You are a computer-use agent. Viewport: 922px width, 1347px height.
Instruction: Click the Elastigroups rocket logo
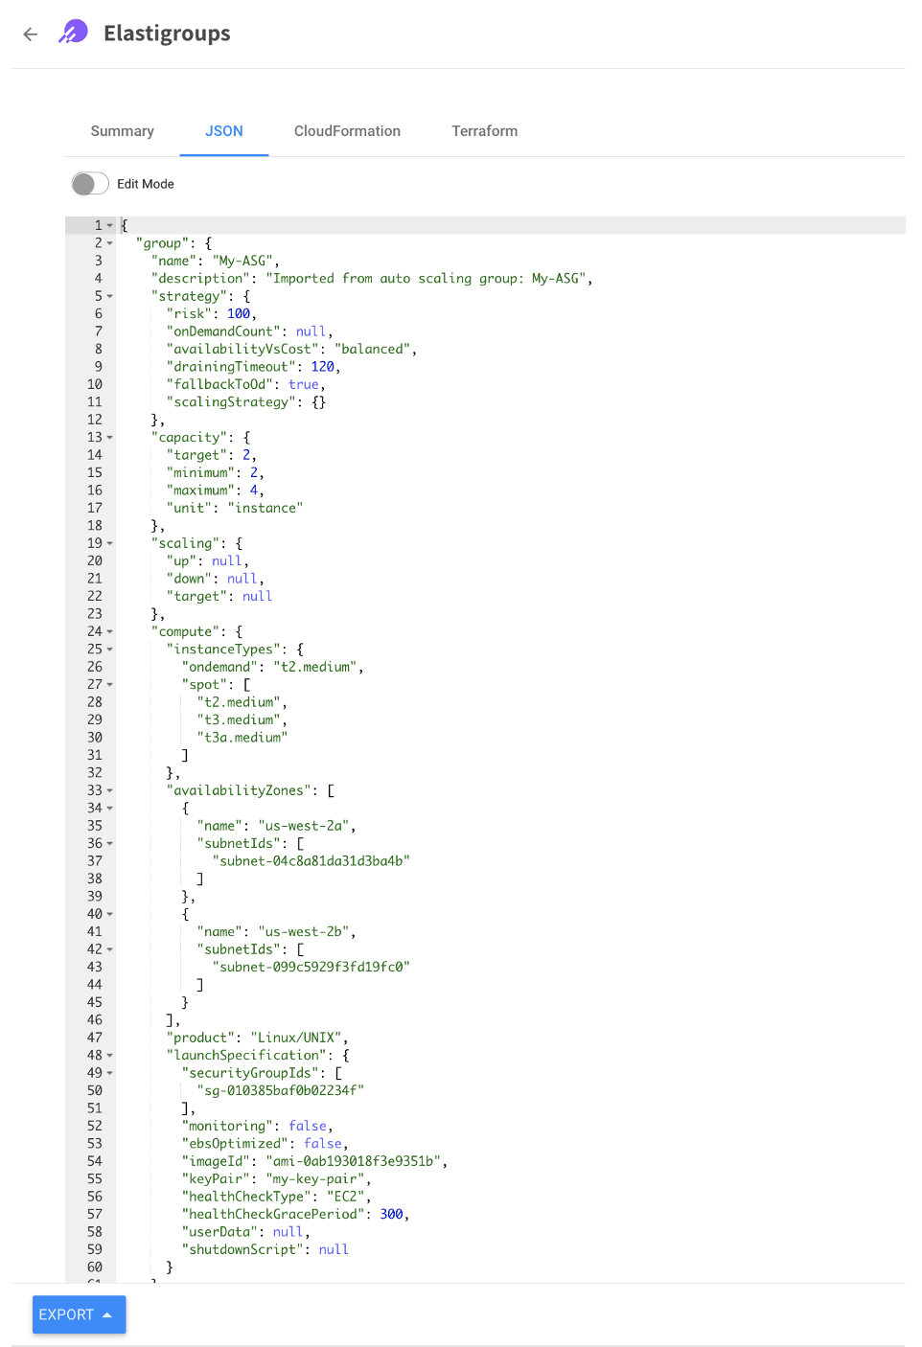click(73, 33)
